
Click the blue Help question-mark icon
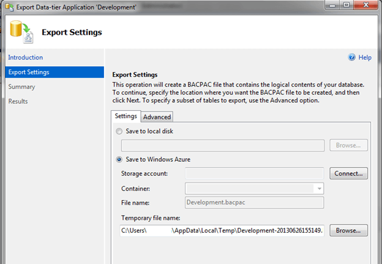pyautogui.click(x=351, y=58)
